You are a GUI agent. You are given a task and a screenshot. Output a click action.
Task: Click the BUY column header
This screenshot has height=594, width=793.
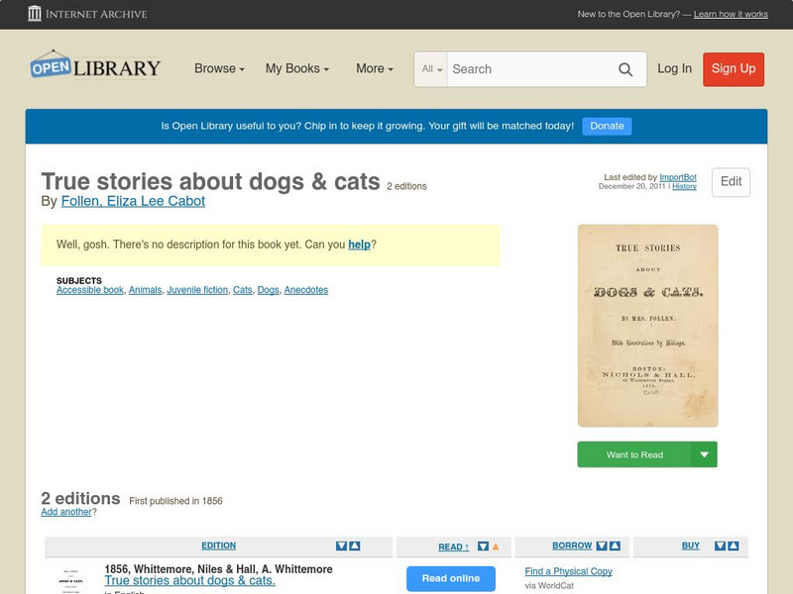691,546
